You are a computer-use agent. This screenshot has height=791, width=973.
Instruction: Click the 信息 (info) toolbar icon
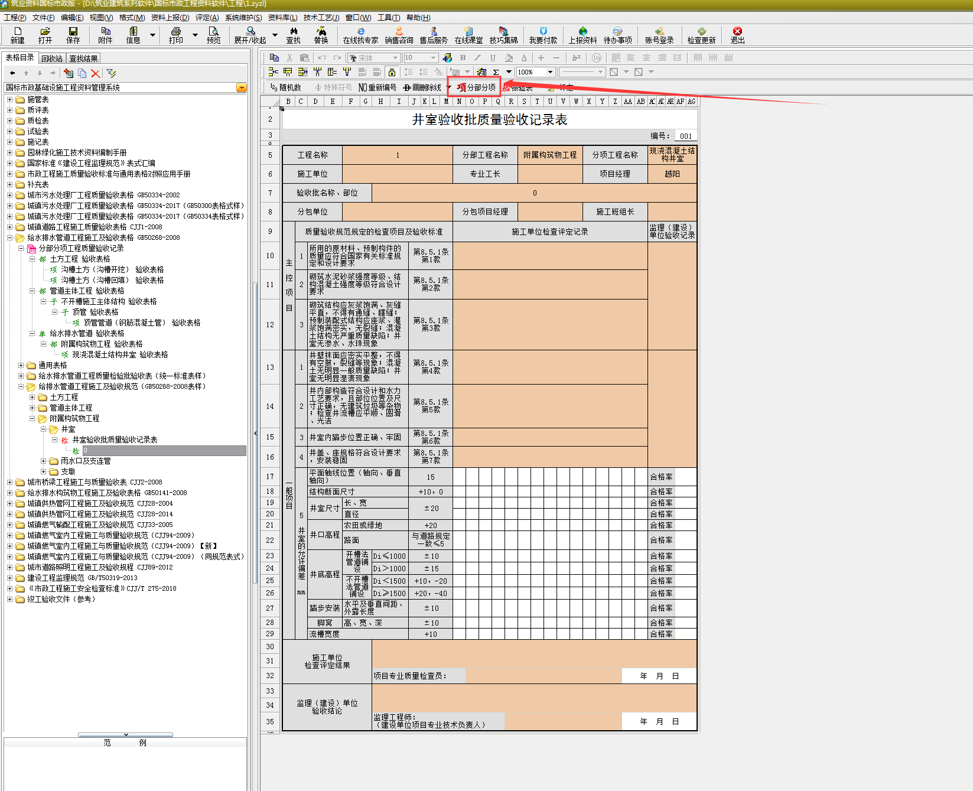point(133,35)
